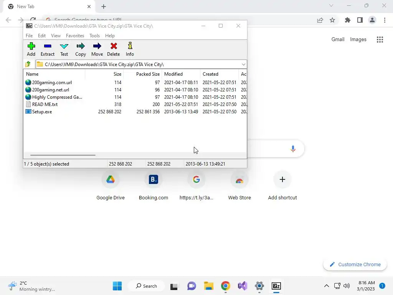The image size is (393, 295).
Task: Open Chrome Extensions puzzle icon
Action: pyautogui.click(x=348, y=20)
